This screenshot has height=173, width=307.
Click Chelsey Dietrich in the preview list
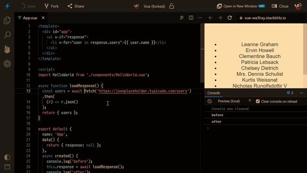[x=260, y=68]
